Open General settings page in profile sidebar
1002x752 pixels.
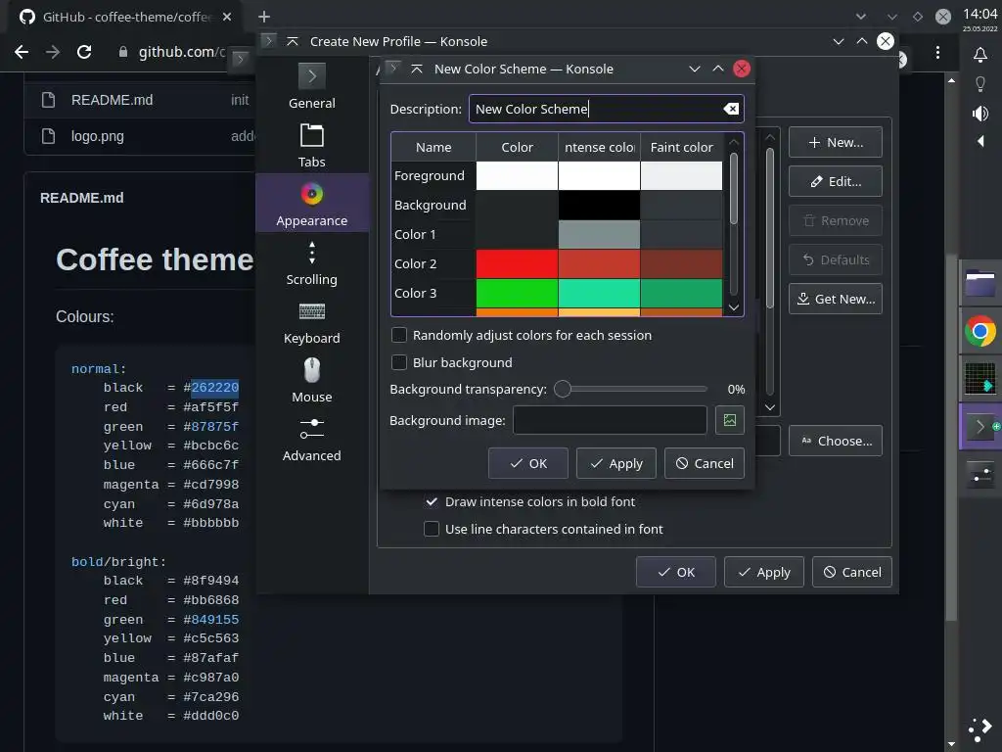pos(312,86)
